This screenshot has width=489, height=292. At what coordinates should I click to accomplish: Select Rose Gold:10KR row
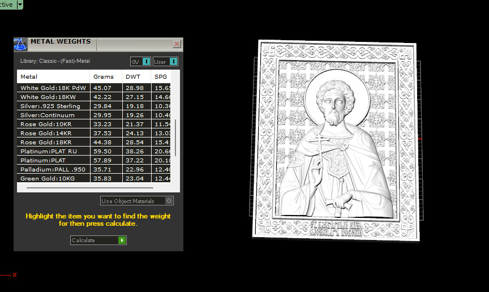[x=94, y=124]
